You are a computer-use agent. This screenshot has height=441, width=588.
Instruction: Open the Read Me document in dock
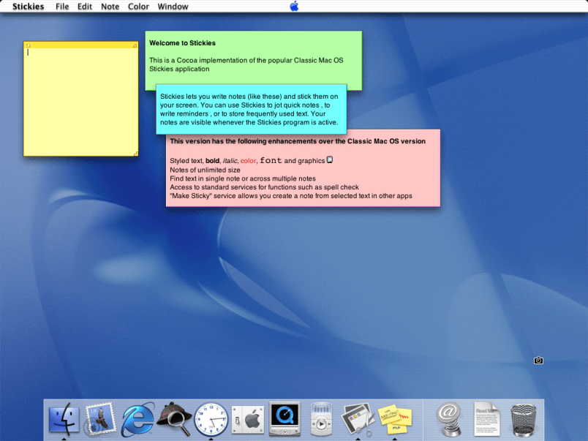point(487,420)
